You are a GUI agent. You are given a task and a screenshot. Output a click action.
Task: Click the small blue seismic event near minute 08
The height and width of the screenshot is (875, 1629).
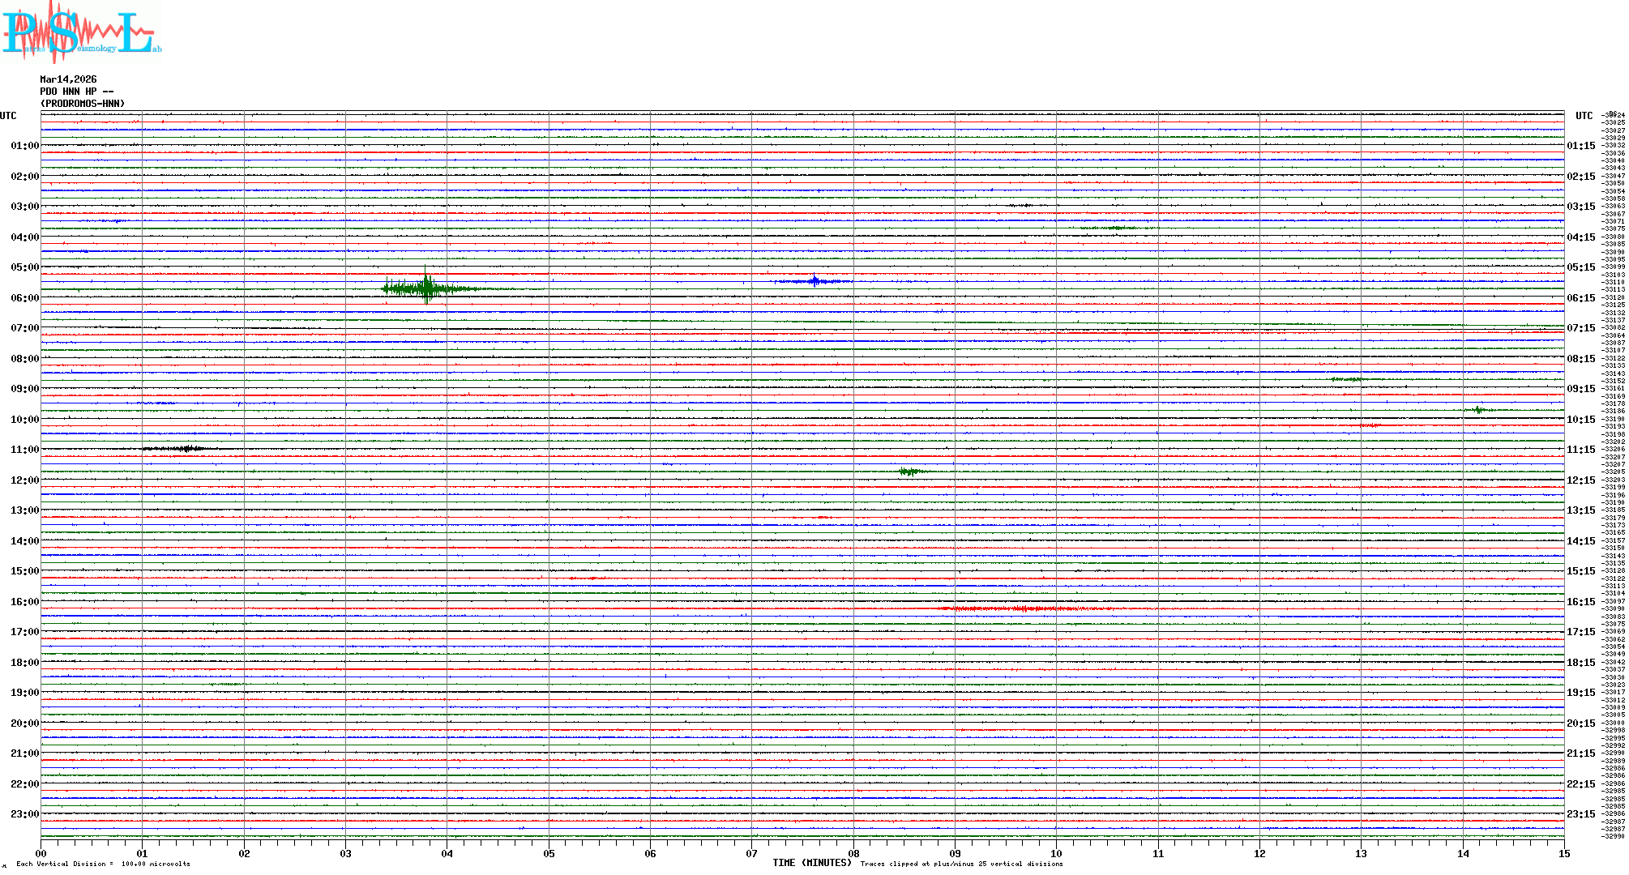814,281
